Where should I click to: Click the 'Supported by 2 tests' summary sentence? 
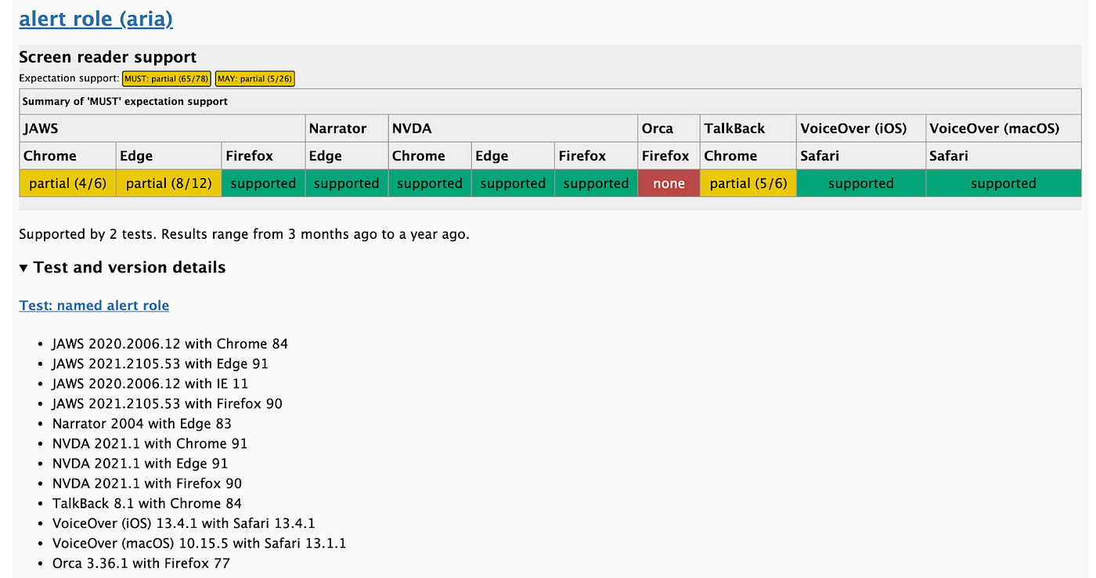(244, 234)
